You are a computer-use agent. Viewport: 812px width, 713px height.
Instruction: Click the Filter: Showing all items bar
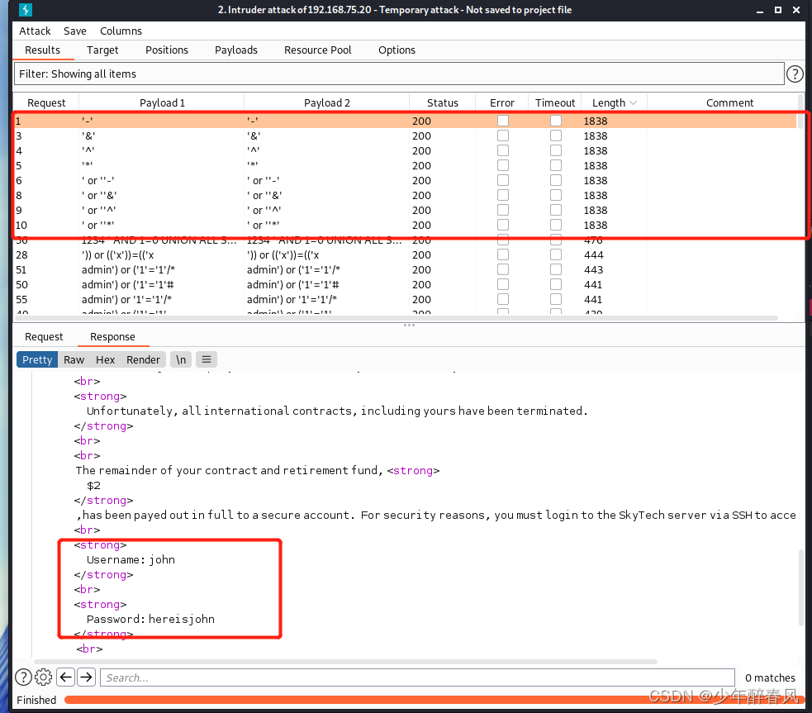(x=399, y=74)
